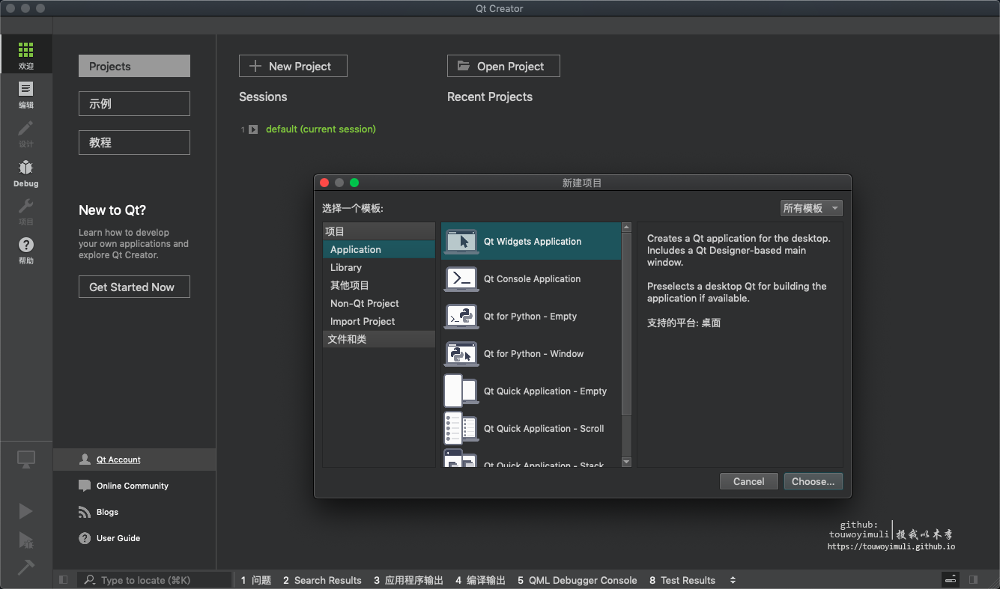The width and height of the screenshot is (1000, 589).
Task: Click the Qt Console Application terminal icon
Action: click(x=461, y=279)
